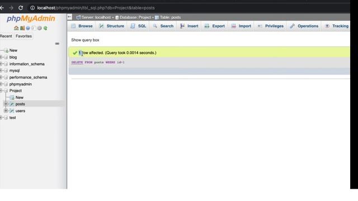Open the Privileges tab

coord(271,26)
